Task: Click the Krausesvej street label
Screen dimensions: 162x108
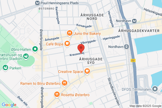Action: tap(77, 54)
